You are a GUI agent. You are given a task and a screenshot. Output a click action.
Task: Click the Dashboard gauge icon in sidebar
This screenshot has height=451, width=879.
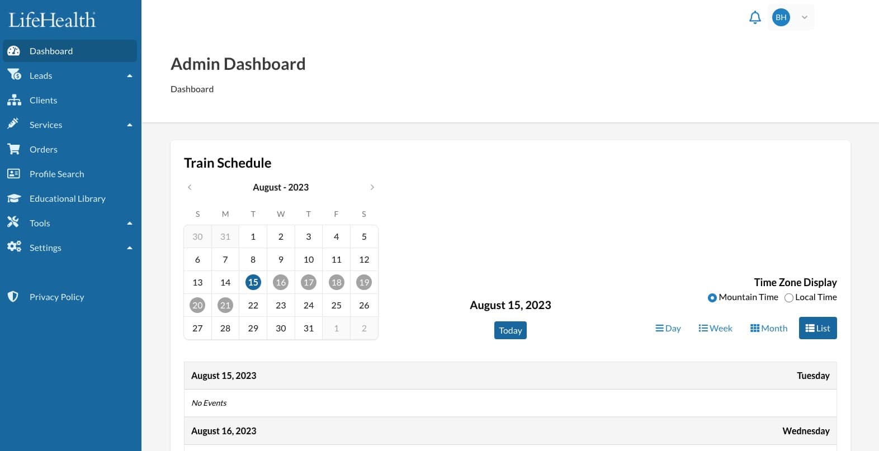point(14,51)
